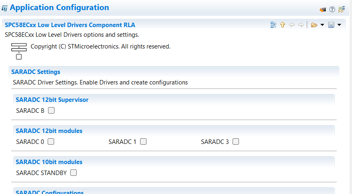Screen dimensions: 352x194
Task: Check the SARADC 1 module box
Action: [143, 142]
